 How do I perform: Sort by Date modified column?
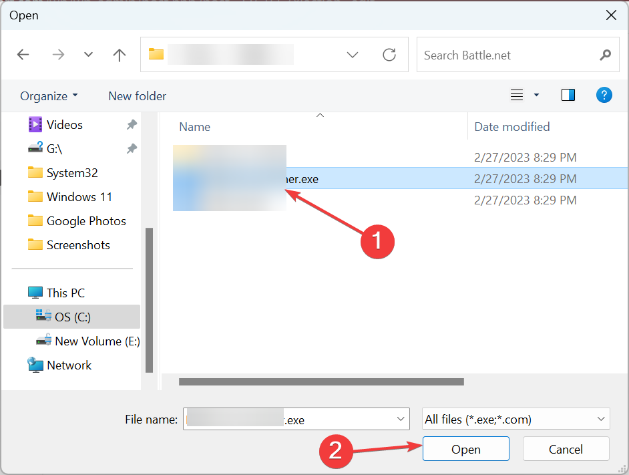click(x=512, y=127)
